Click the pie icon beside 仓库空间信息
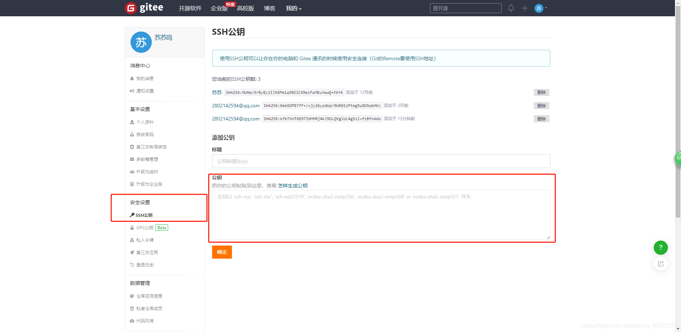 click(x=132, y=296)
